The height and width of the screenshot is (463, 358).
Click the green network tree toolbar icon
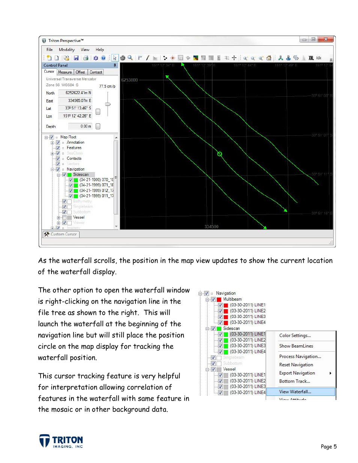click(280, 58)
